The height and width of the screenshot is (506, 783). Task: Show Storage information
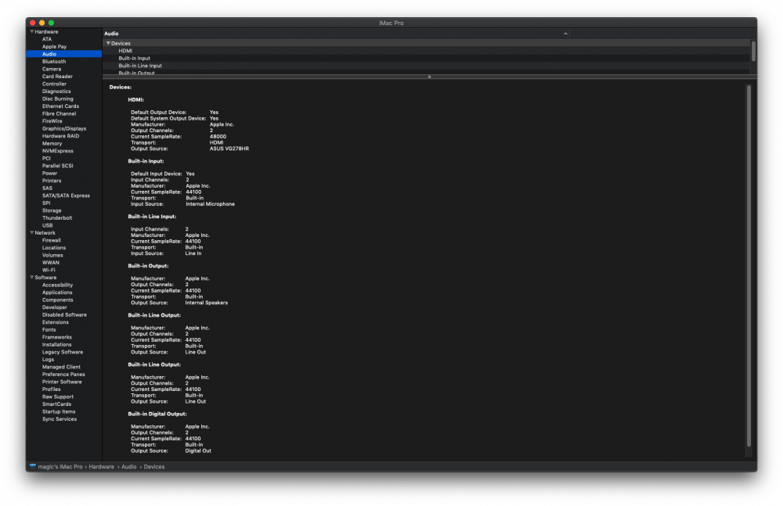(52, 210)
